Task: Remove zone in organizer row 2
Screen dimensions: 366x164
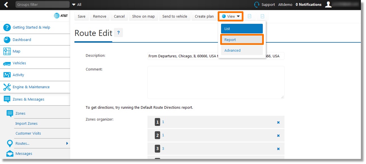Action: pos(278,135)
